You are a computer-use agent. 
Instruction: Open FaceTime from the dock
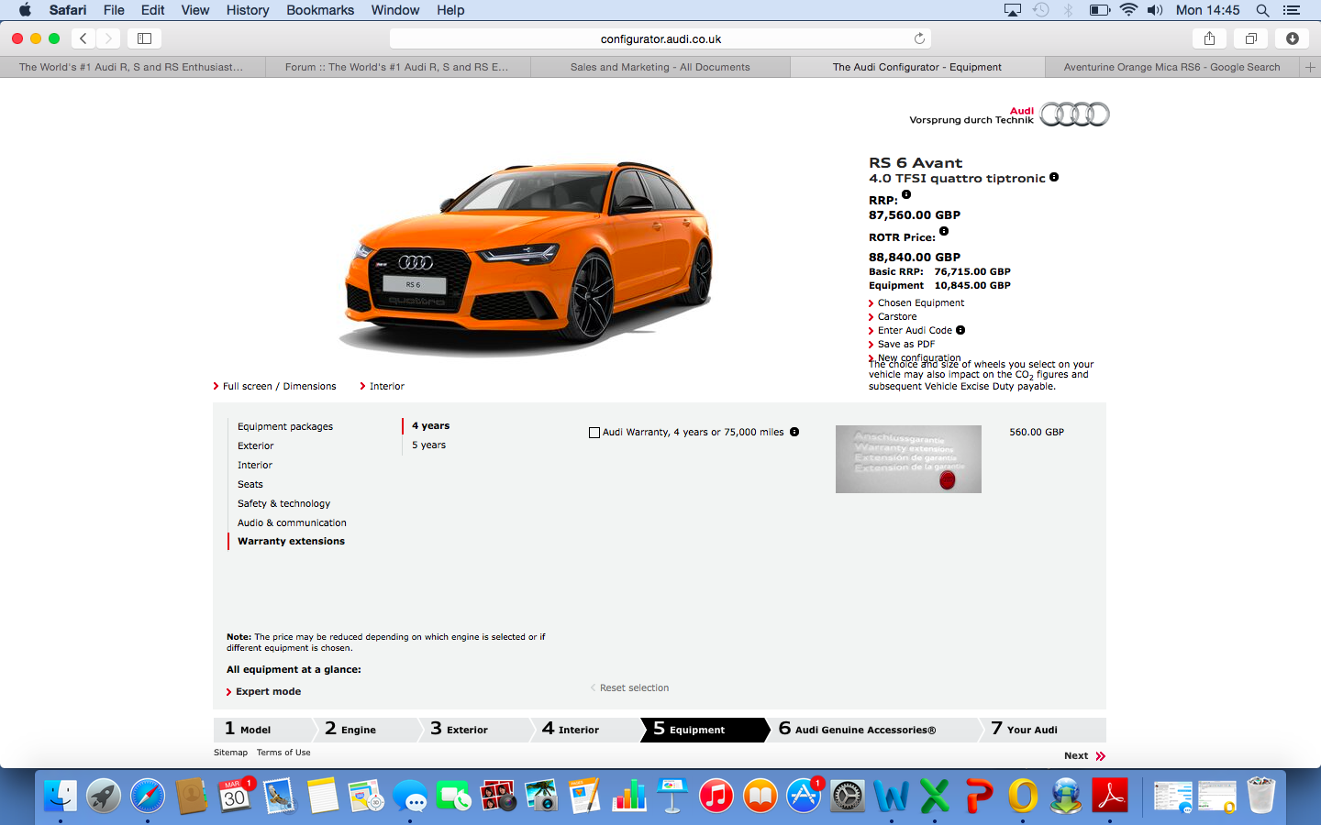click(x=453, y=796)
